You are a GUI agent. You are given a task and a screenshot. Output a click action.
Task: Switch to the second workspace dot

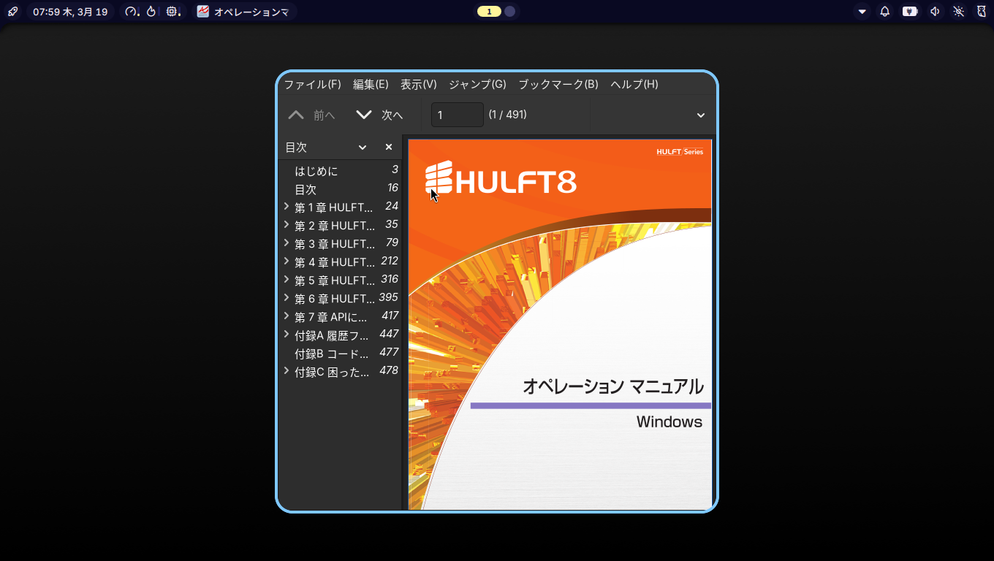(510, 12)
